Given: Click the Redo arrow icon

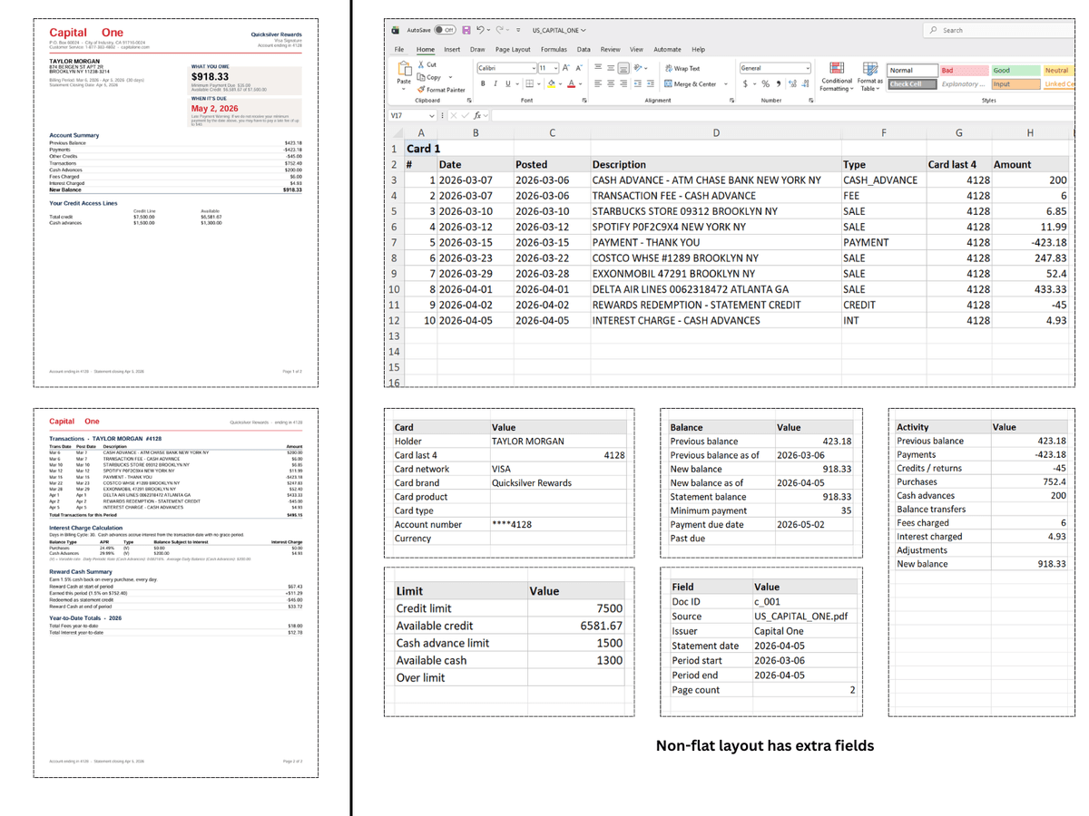Looking at the screenshot, I should tap(500, 30).
